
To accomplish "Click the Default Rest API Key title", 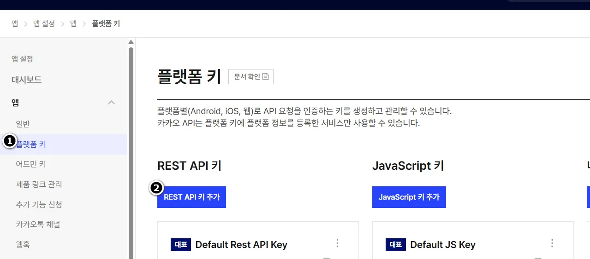I will pyautogui.click(x=241, y=245).
